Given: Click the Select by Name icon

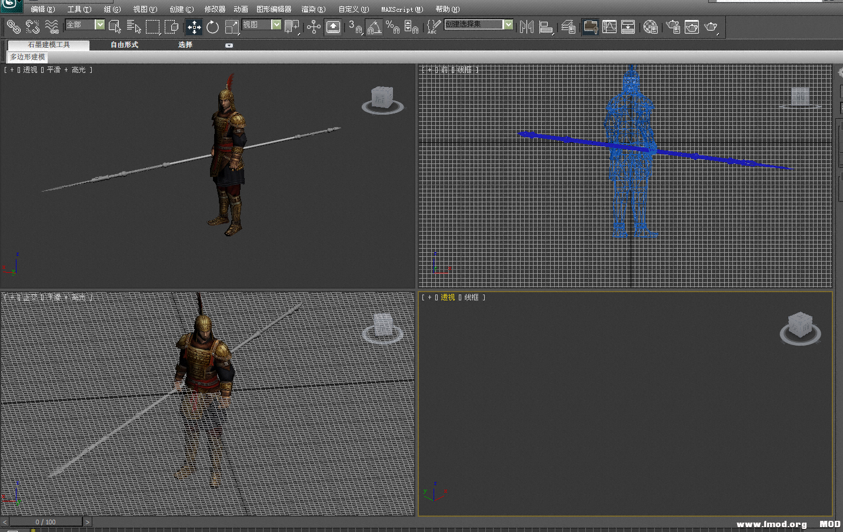Looking at the screenshot, I should click(134, 27).
